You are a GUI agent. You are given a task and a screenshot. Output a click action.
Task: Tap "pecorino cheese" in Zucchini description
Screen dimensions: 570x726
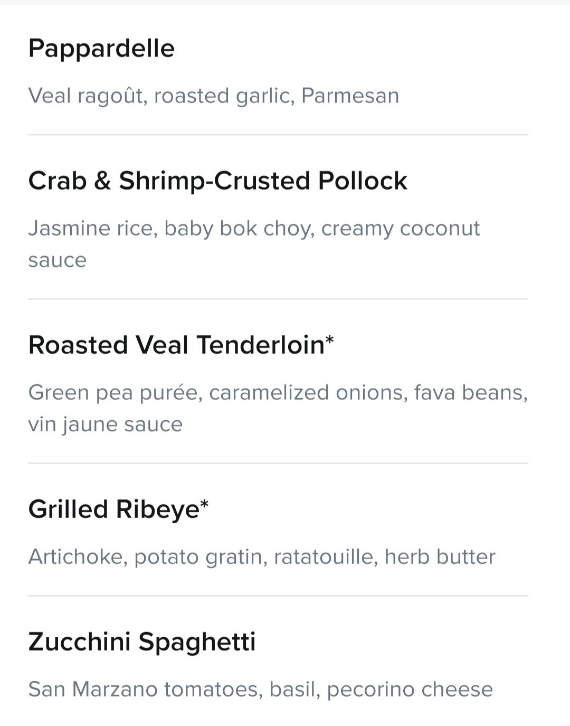[x=410, y=690]
